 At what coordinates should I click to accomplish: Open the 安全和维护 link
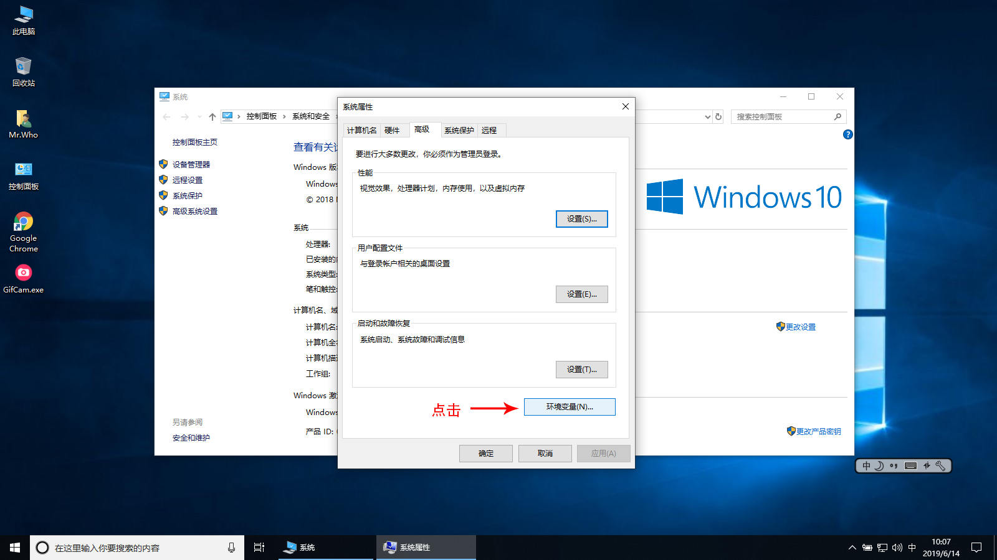[x=191, y=438]
